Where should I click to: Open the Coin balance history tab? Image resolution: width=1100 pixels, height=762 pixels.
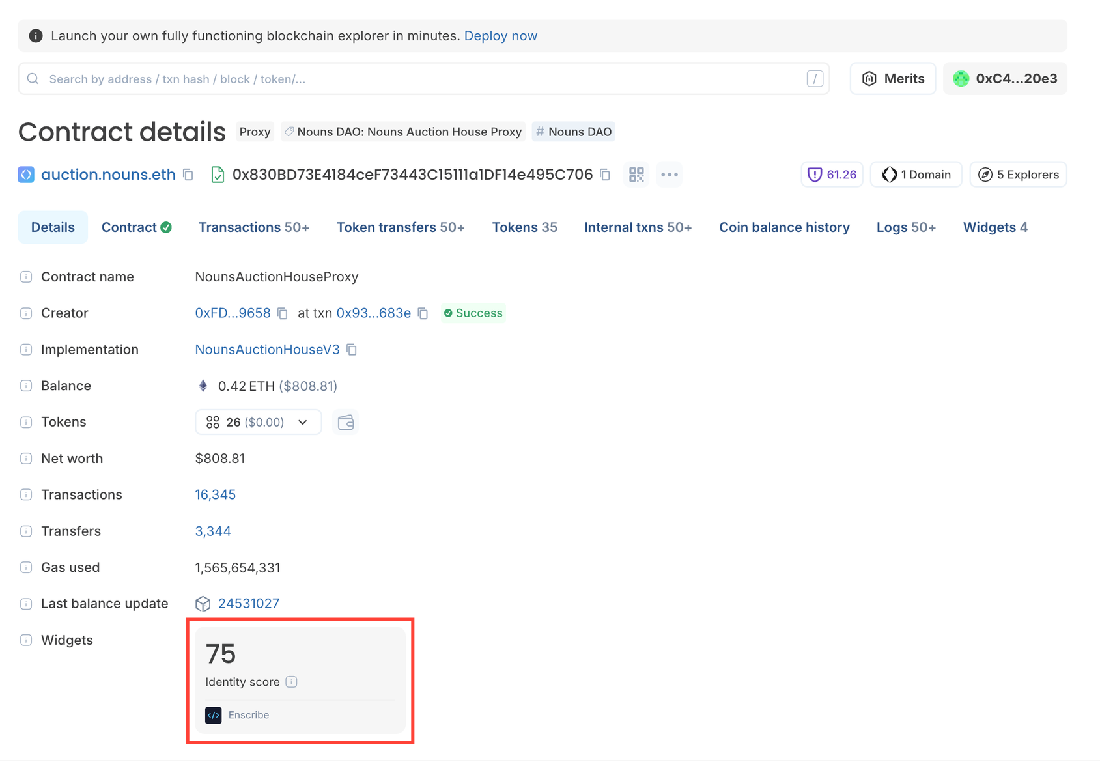[x=784, y=227]
